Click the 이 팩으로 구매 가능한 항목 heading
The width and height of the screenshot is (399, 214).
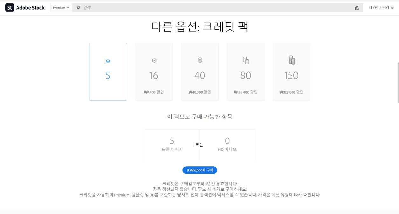pyautogui.click(x=200, y=117)
